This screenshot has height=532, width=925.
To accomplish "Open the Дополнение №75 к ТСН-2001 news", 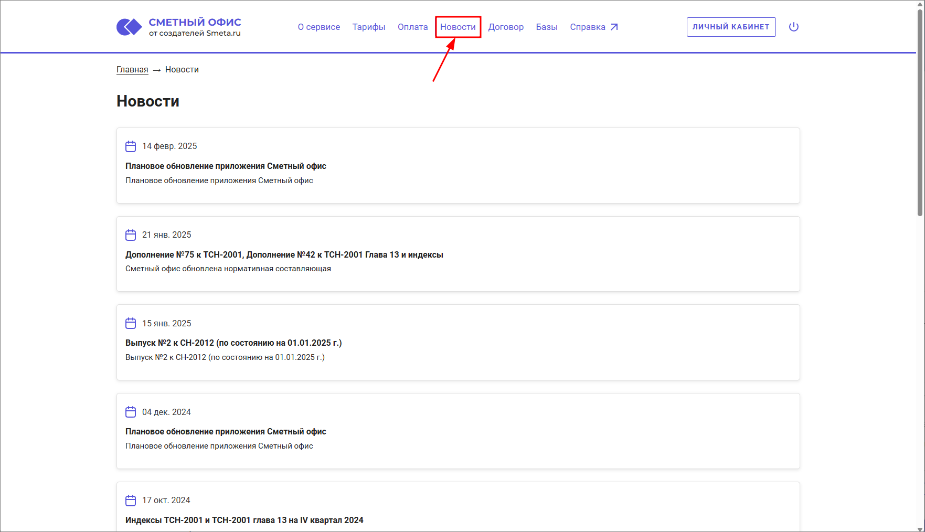I will pos(284,254).
